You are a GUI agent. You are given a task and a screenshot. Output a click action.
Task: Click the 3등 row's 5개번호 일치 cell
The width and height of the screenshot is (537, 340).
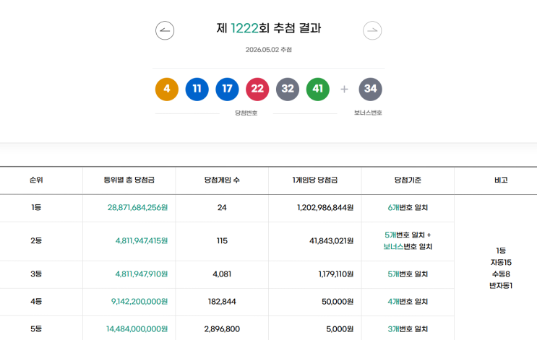[x=408, y=274]
